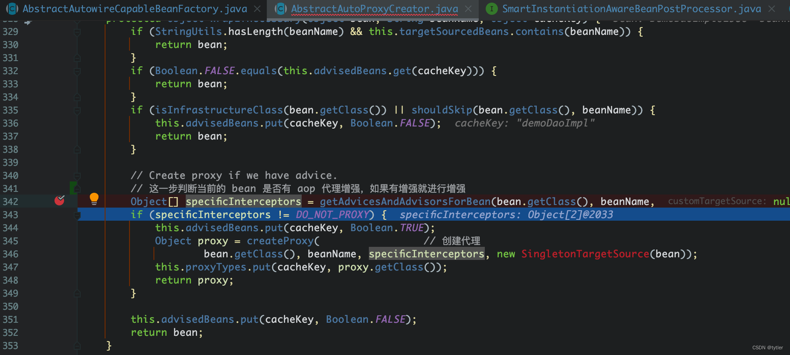
Task: Open the lightbulb quick-fix on line 342
Action: coord(94,199)
